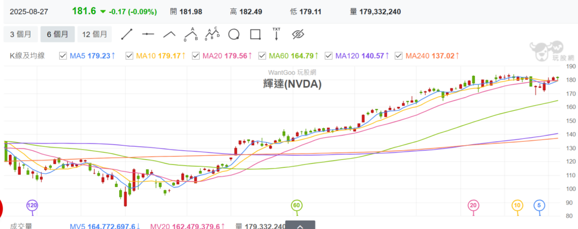Click the opening price 181.98

coord(191,12)
